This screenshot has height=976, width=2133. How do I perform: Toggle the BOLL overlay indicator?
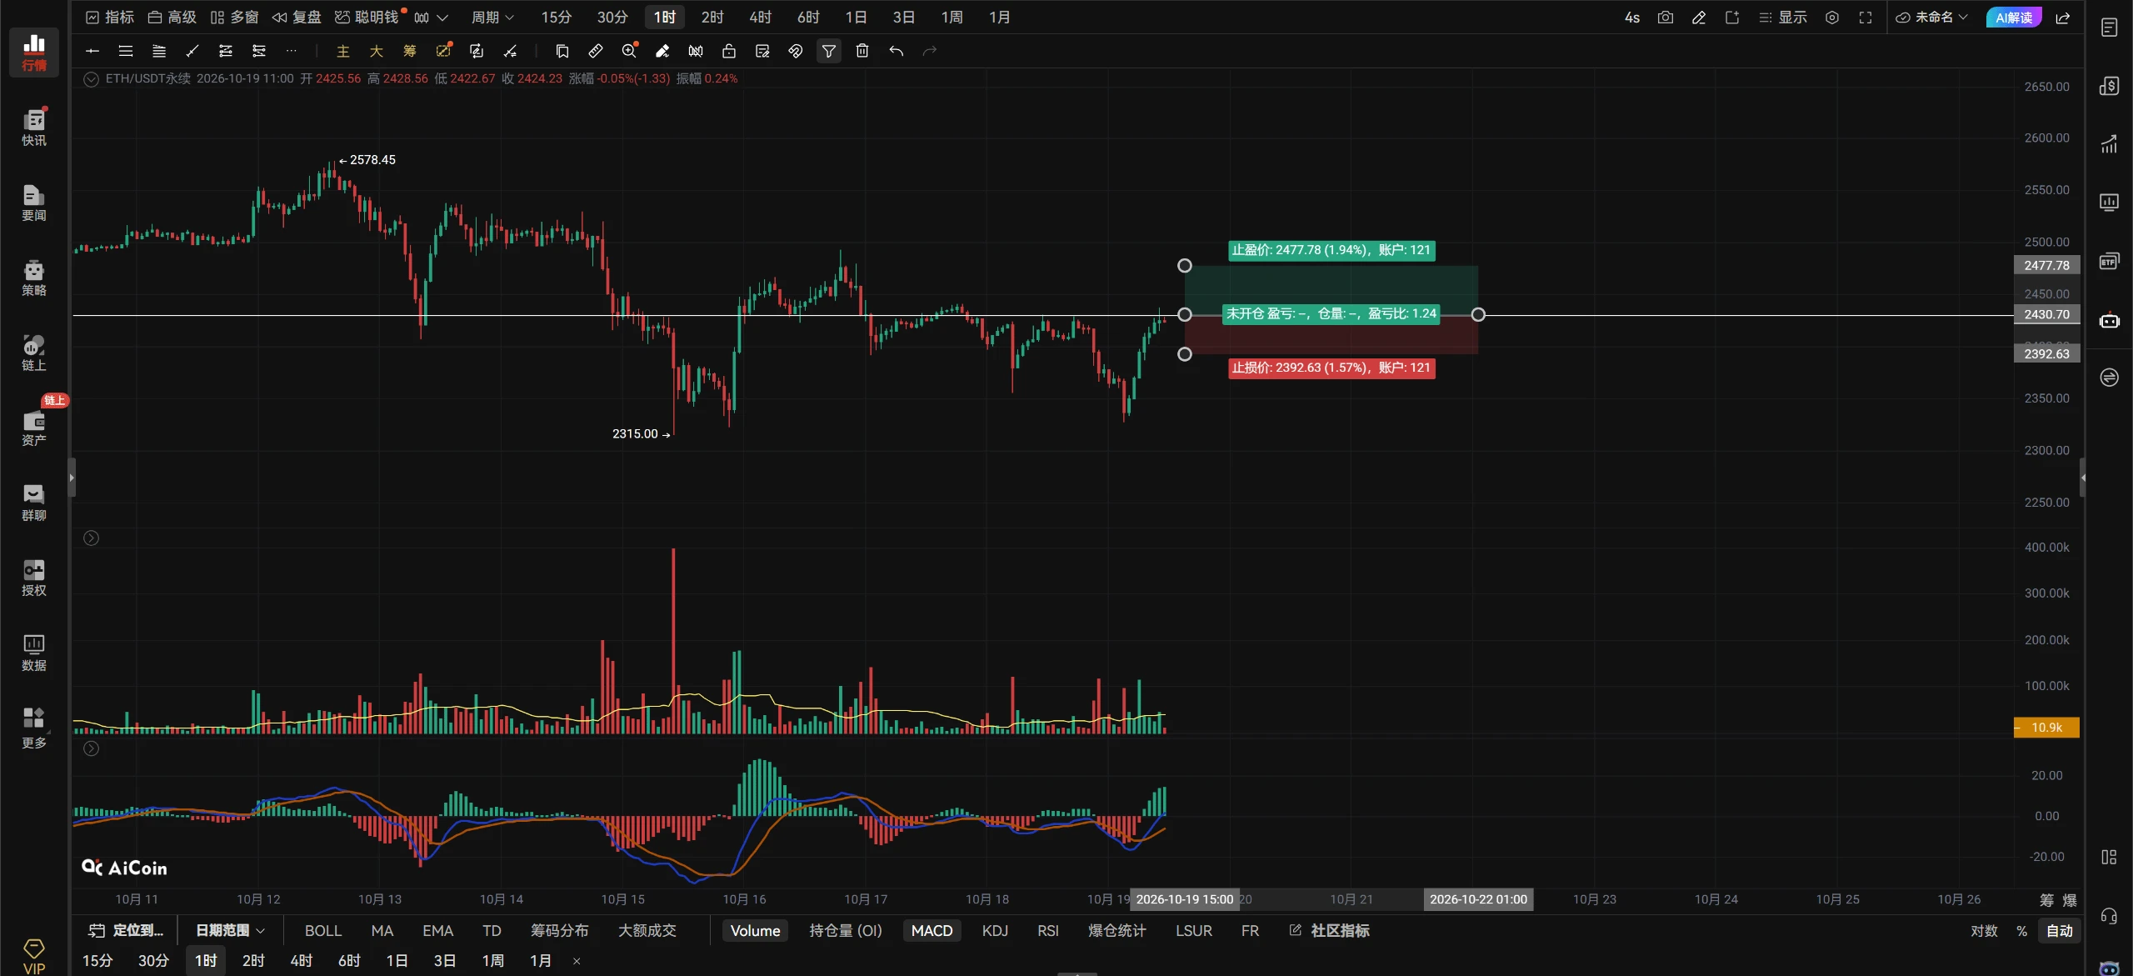(x=323, y=930)
